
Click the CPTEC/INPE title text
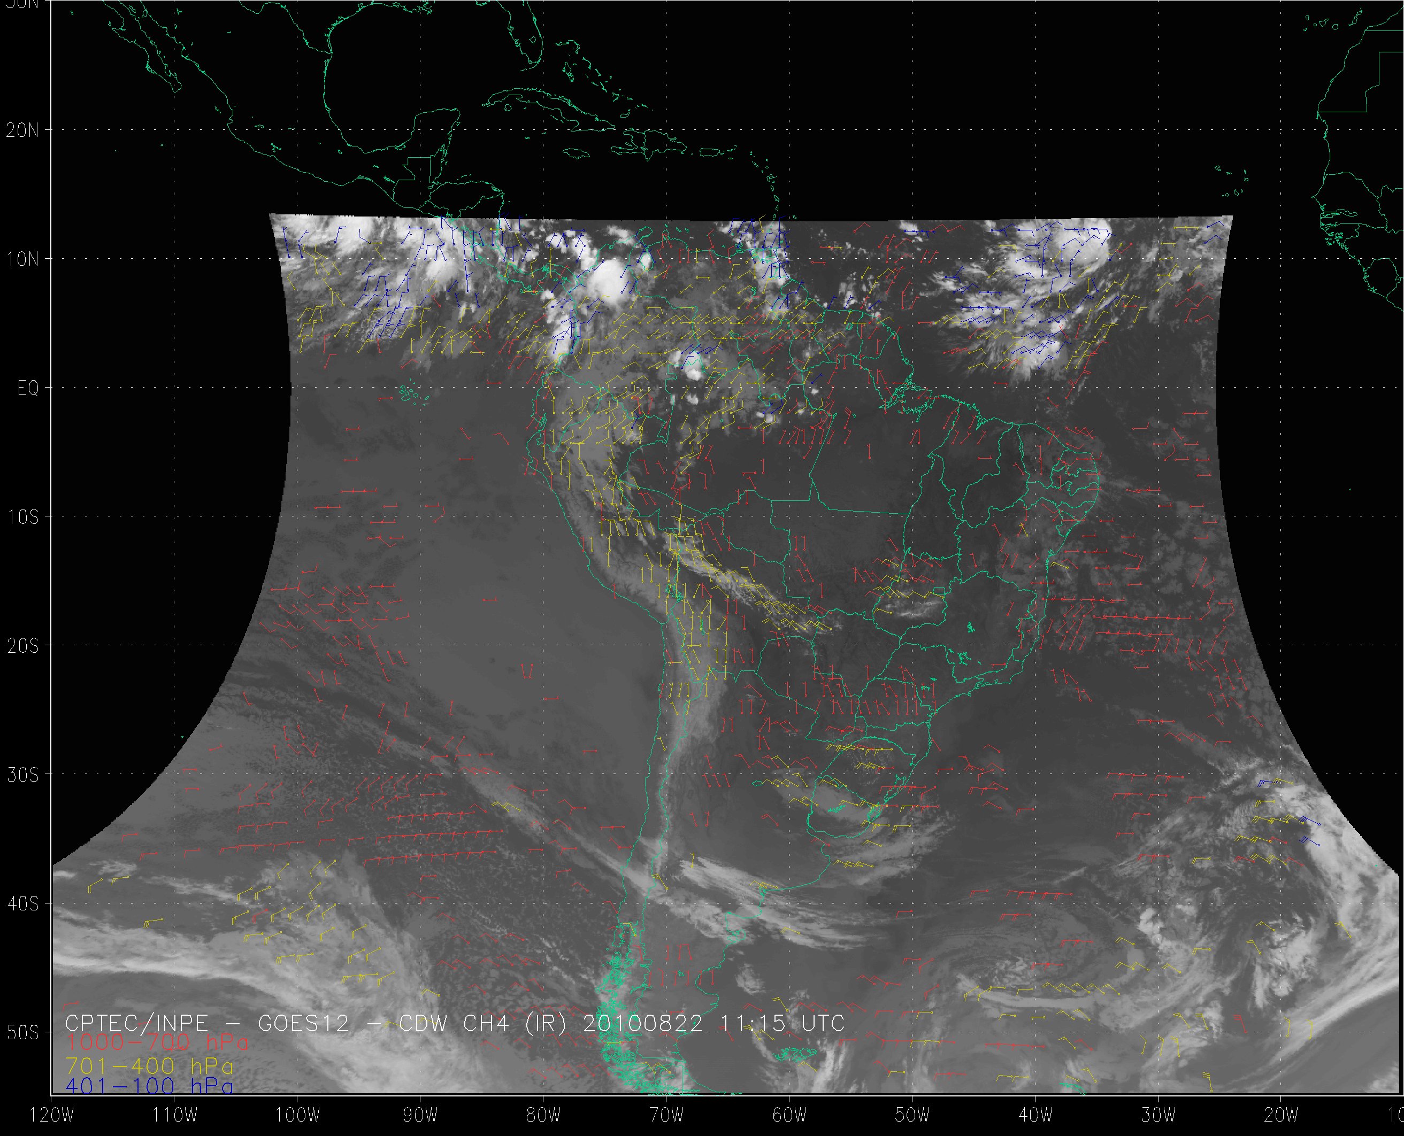coord(136,1023)
